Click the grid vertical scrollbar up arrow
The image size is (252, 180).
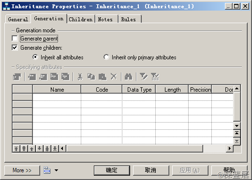point(237,88)
